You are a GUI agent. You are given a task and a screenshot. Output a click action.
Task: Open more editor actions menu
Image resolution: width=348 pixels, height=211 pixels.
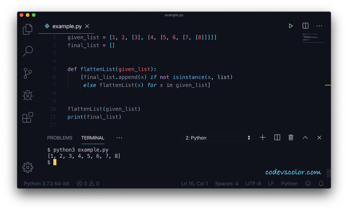[x=319, y=26]
